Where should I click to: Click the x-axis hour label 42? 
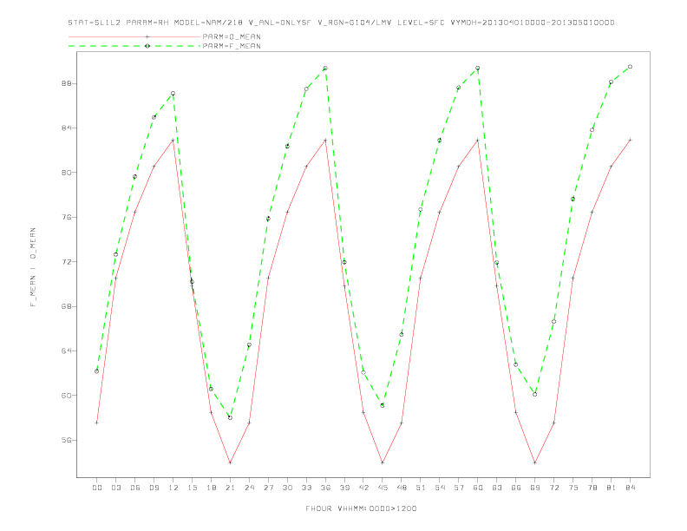(x=363, y=488)
